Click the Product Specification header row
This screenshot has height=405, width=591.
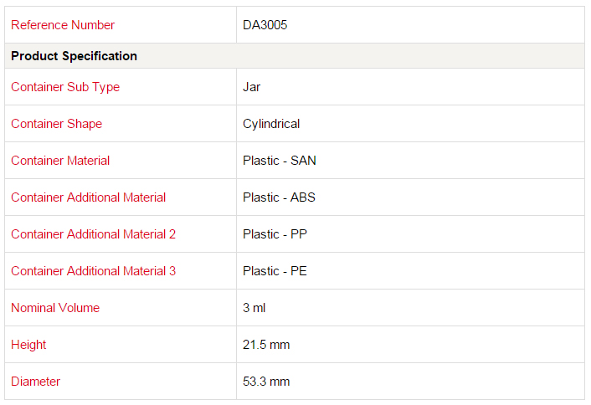(295, 56)
